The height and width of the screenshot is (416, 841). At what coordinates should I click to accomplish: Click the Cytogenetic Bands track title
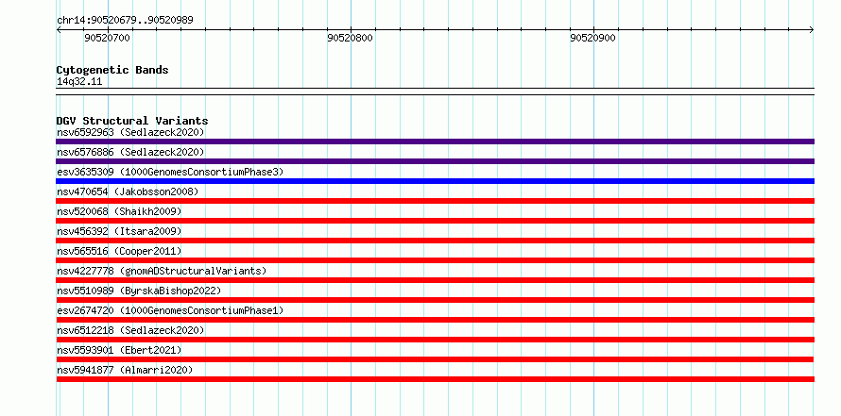(x=112, y=70)
